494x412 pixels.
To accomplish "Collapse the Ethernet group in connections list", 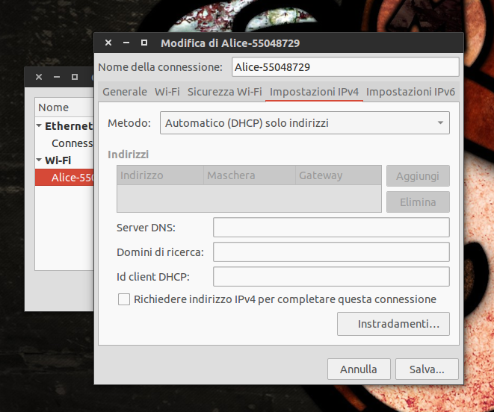I will [x=39, y=126].
